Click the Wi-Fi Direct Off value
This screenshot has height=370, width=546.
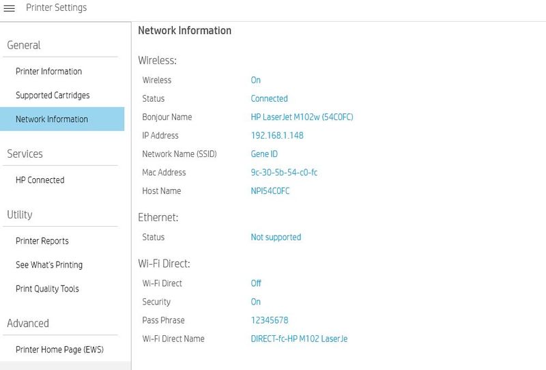(x=256, y=283)
